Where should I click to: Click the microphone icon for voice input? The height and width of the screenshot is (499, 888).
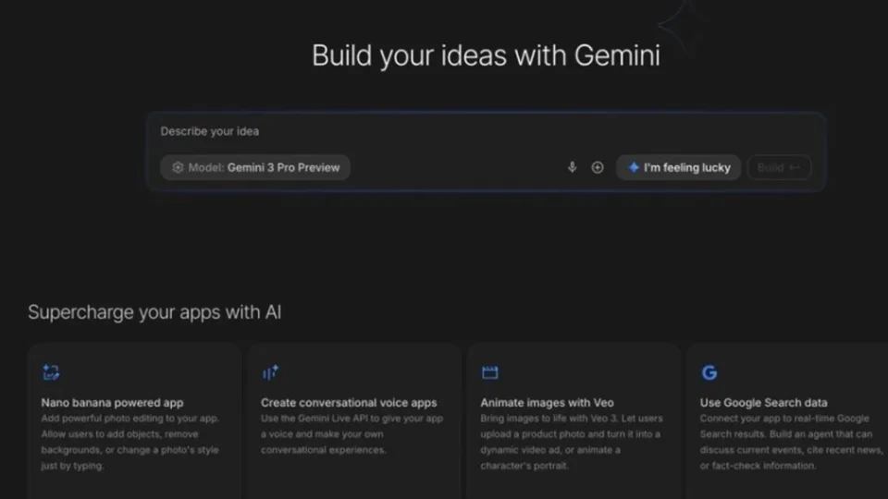572,167
